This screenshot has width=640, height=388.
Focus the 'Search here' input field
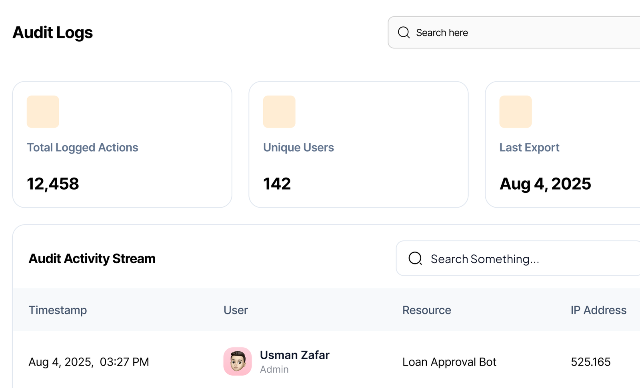(x=520, y=32)
